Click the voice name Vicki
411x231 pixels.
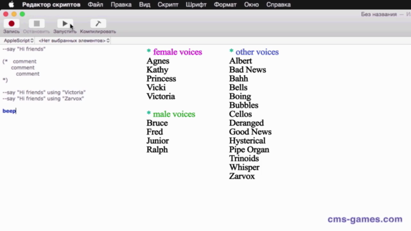(156, 87)
